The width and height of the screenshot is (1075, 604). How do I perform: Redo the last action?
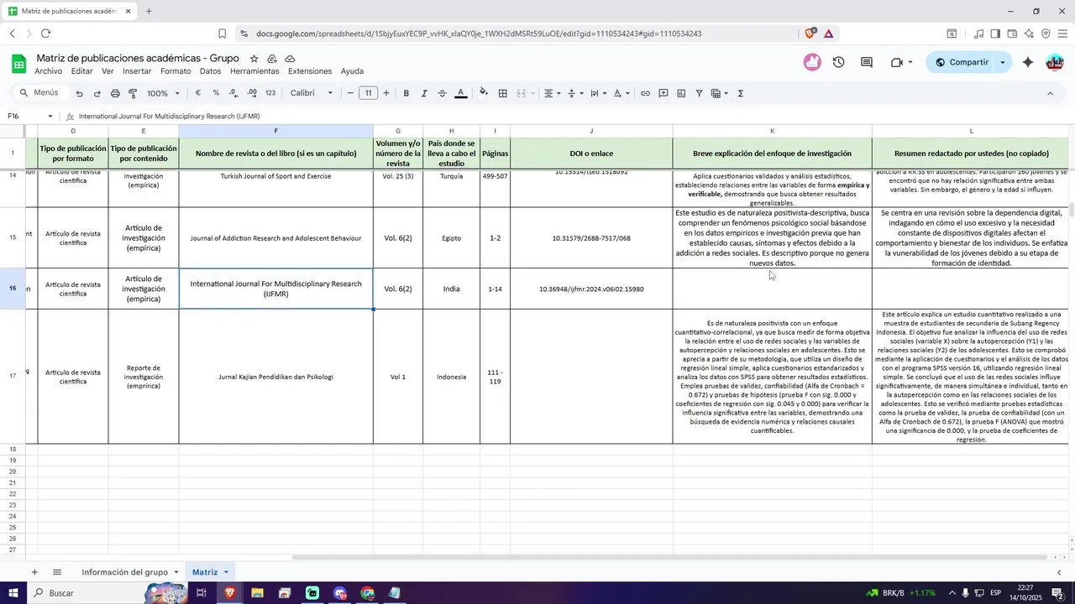(x=97, y=93)
